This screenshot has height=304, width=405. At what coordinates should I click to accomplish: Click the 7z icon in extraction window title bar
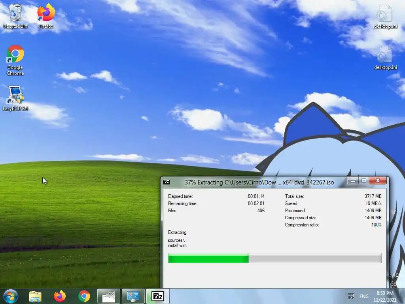pyautogui.click(x=167, y=182)
